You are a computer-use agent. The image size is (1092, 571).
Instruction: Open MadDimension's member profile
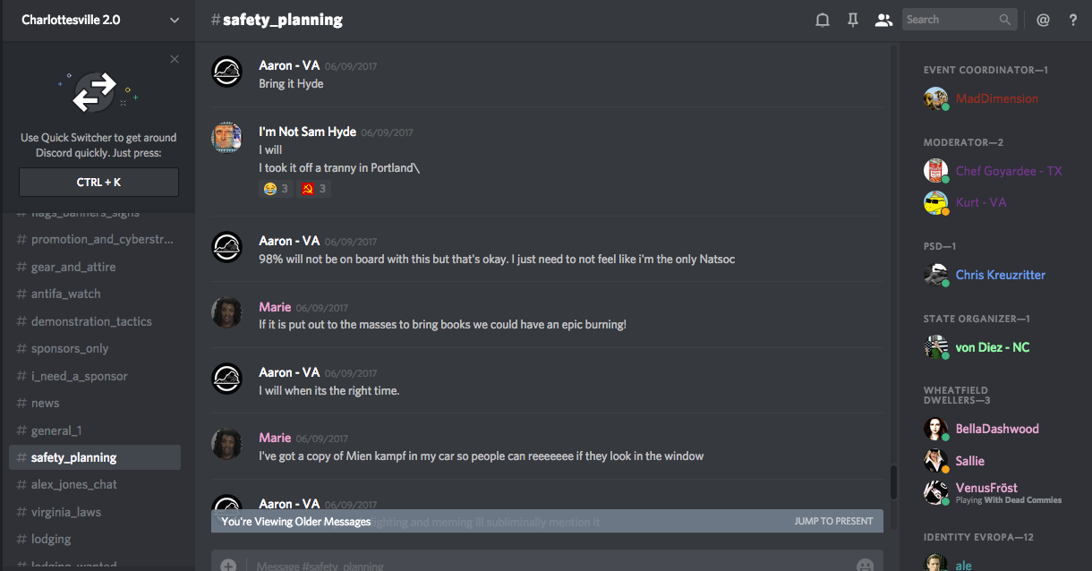(x=996, y=98)
